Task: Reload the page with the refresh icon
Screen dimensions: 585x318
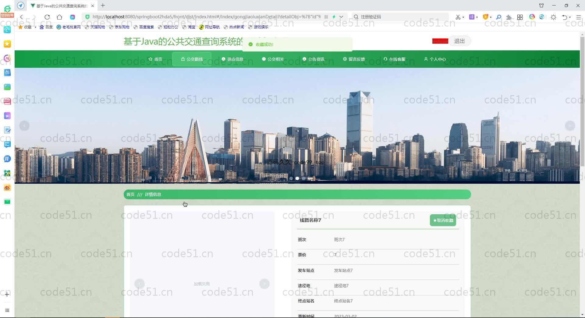Action: pos(47,17)
